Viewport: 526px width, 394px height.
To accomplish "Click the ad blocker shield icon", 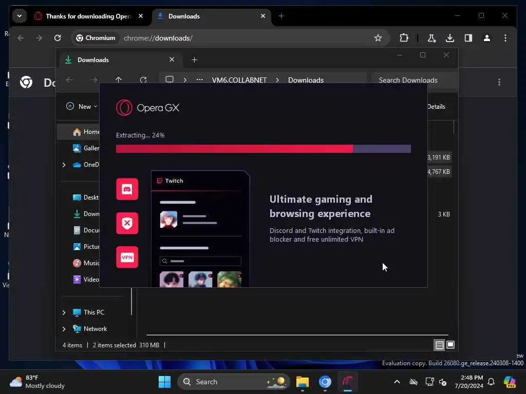I will (127, 223).
